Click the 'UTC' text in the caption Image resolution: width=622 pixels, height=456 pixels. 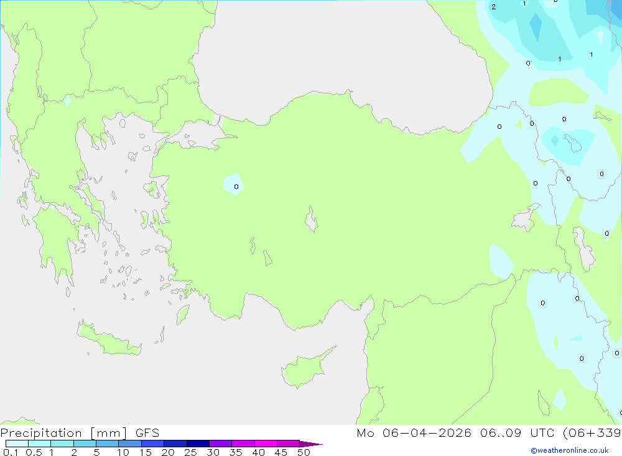(x=542, y=433)
